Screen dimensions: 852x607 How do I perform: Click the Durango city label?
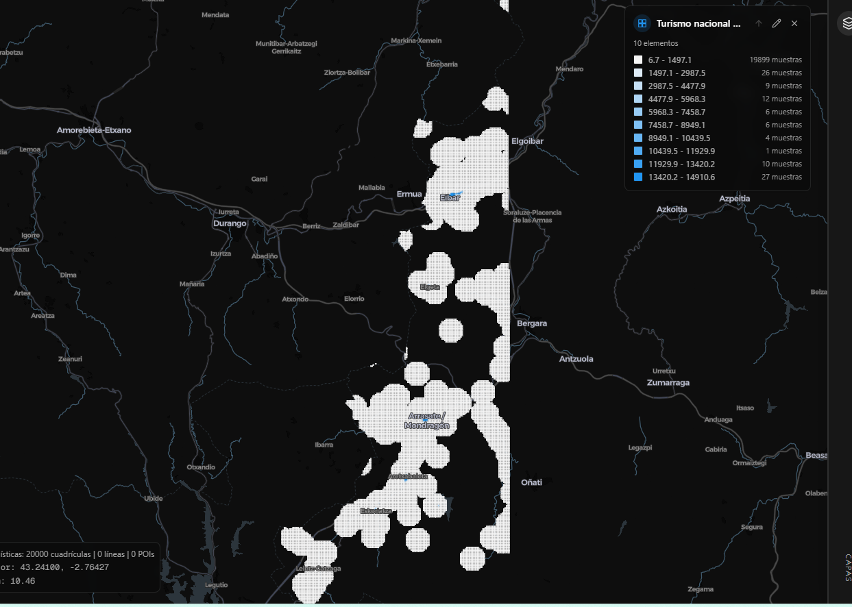click(230, 223)
